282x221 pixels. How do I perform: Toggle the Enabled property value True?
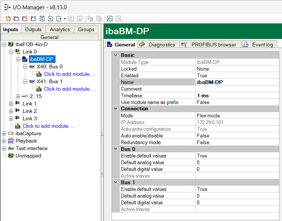point(237,75)
